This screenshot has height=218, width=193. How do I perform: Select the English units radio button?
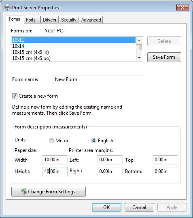pos(94,141)
